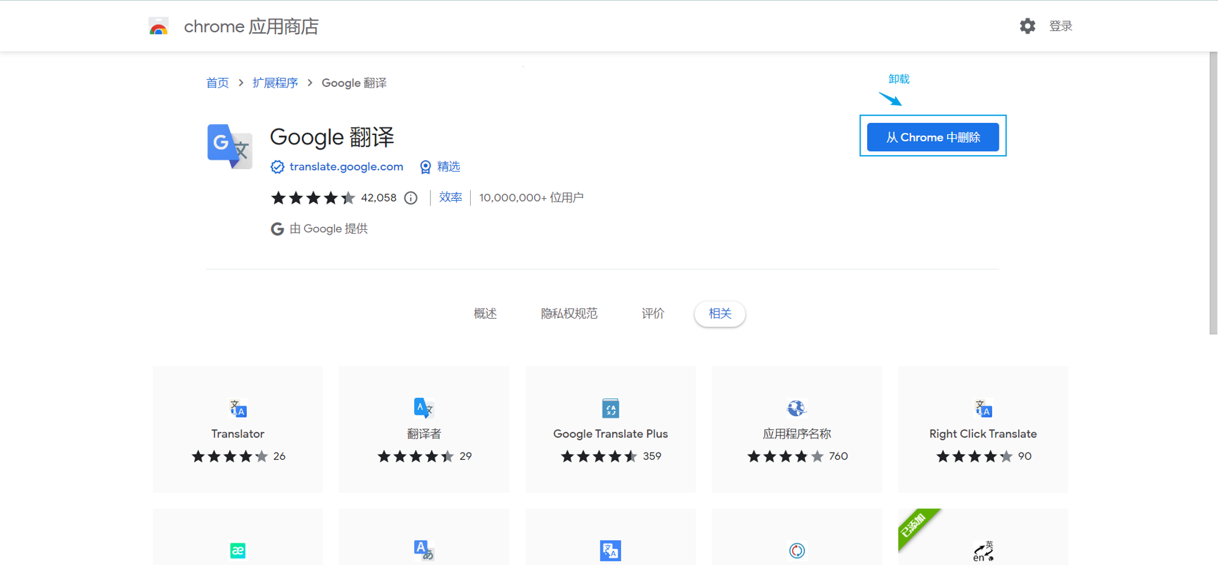Image resolution: width=1218 pixels, height=565 pixels.
Task: Select the 相关 tab
Action: 720,314
